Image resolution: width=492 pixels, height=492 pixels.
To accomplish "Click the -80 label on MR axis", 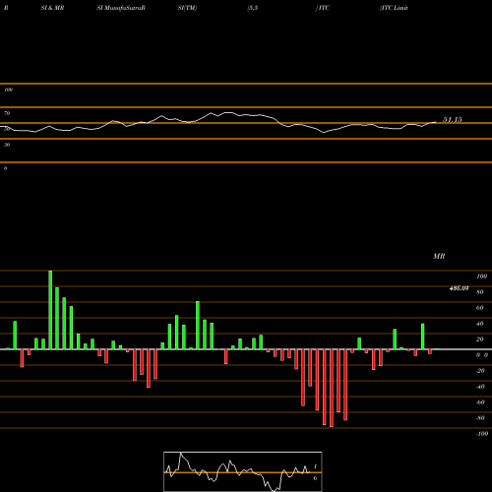I will point(480,418).
